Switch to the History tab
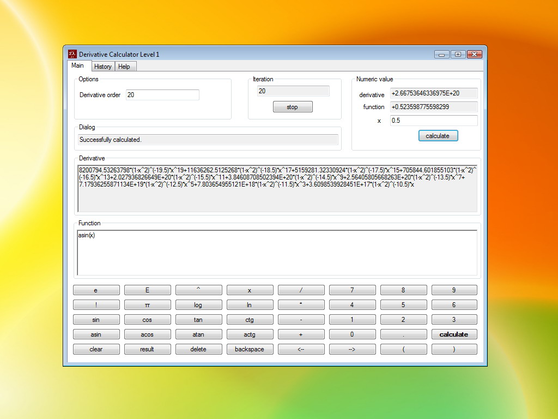 (x=103, y=66)
